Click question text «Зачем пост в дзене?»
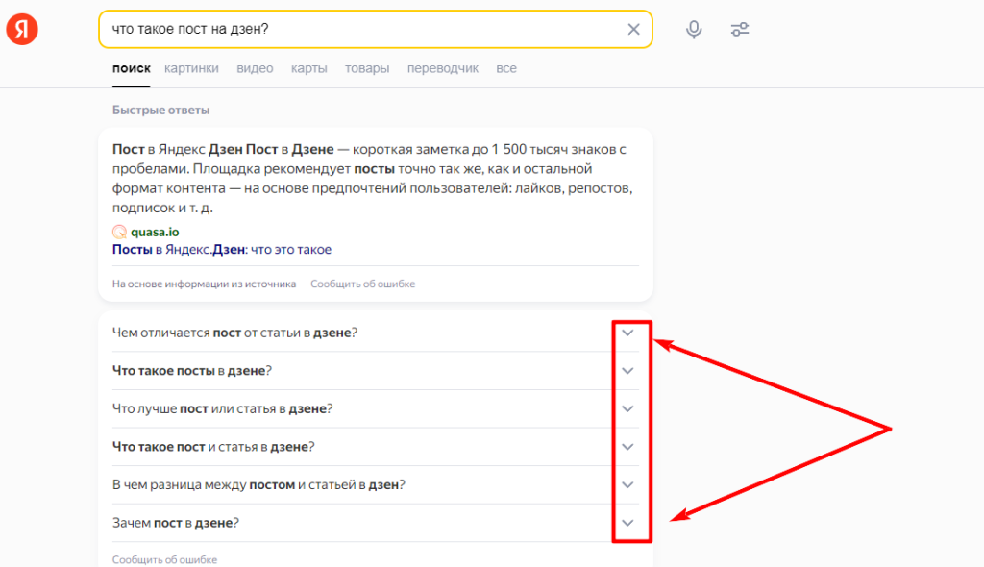Screen dimensions: 984x567 coord(176,523)
